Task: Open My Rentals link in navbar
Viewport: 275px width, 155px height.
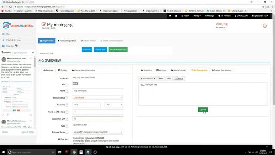Action: 224,16
